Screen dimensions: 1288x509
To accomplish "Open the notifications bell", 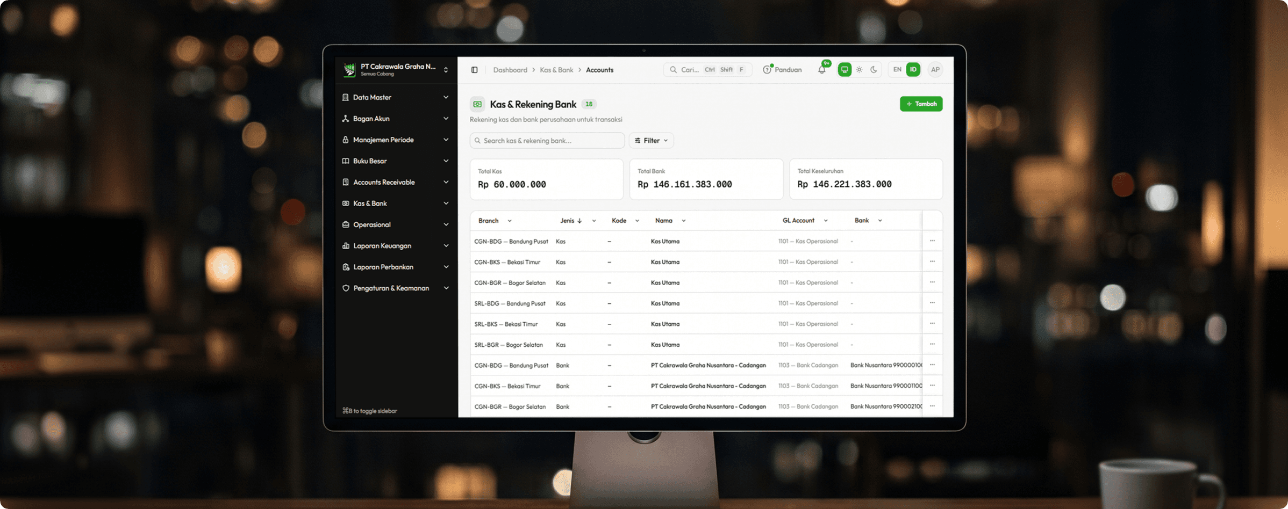I will click(822, 70).
